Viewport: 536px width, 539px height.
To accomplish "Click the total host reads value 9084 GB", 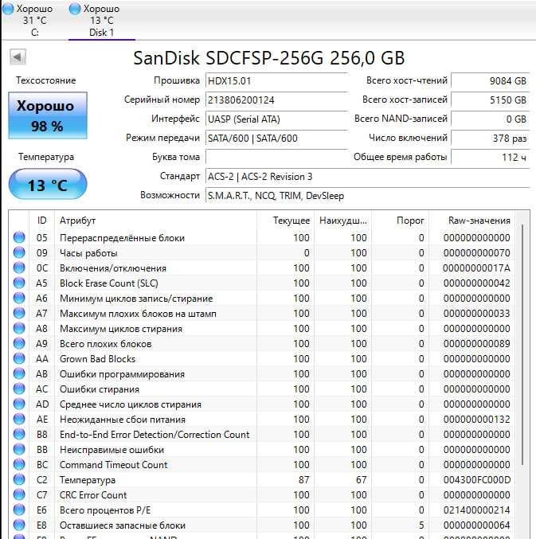I will pyautogui.click(x=490, y=81).
